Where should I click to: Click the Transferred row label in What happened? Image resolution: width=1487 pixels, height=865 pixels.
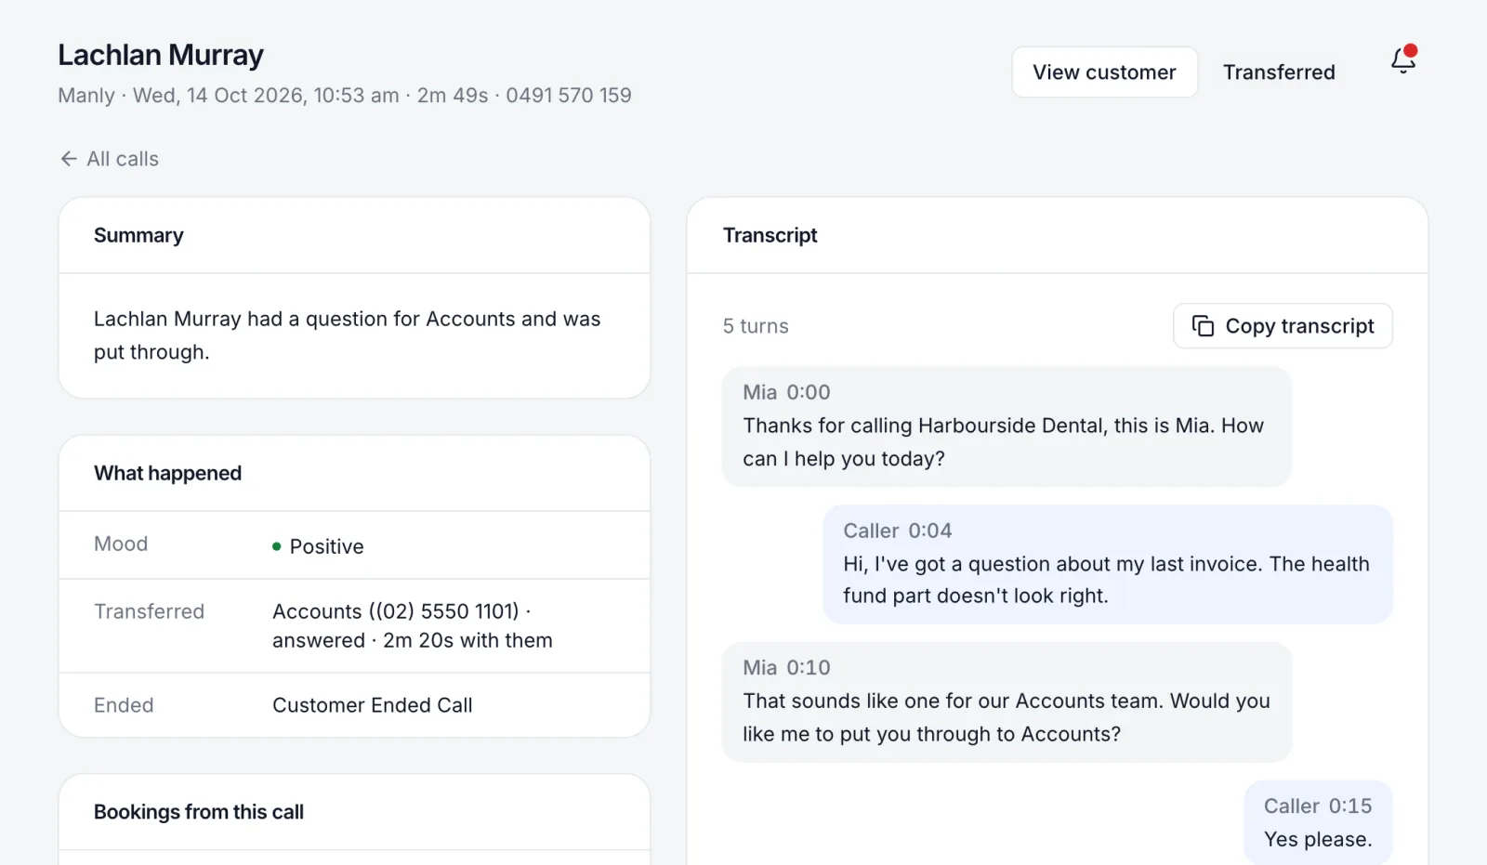click(x=149, y=611)
